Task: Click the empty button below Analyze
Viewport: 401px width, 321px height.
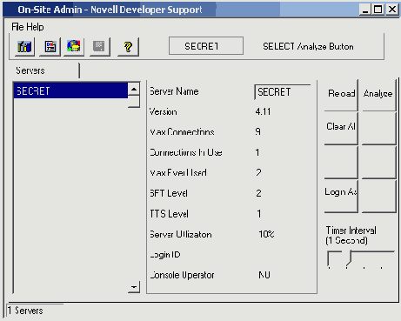Action: pyautogui.click(x=378, y=128)
